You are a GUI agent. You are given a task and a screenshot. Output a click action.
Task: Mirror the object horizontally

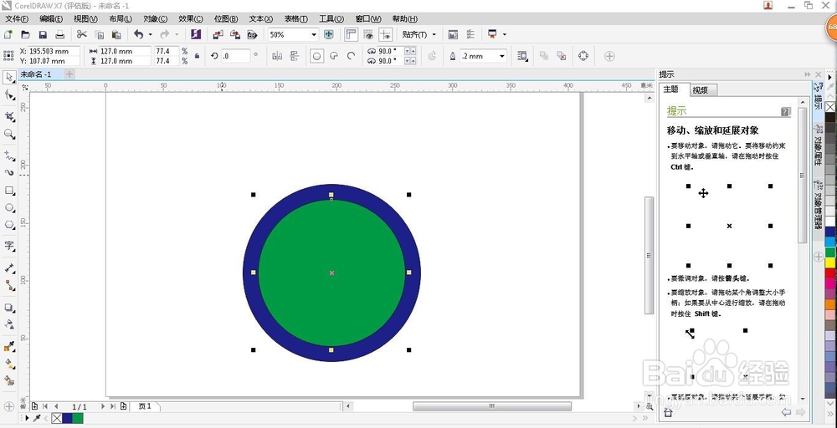tap(277, 56)
